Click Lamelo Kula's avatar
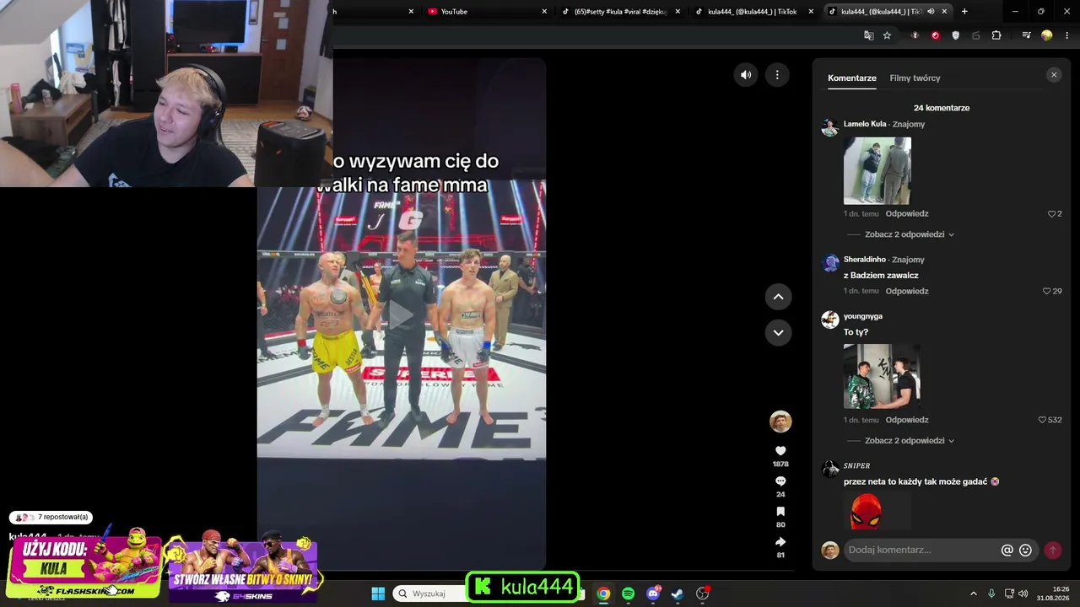Screen dimensions: 1080x607 coord(830,128)
